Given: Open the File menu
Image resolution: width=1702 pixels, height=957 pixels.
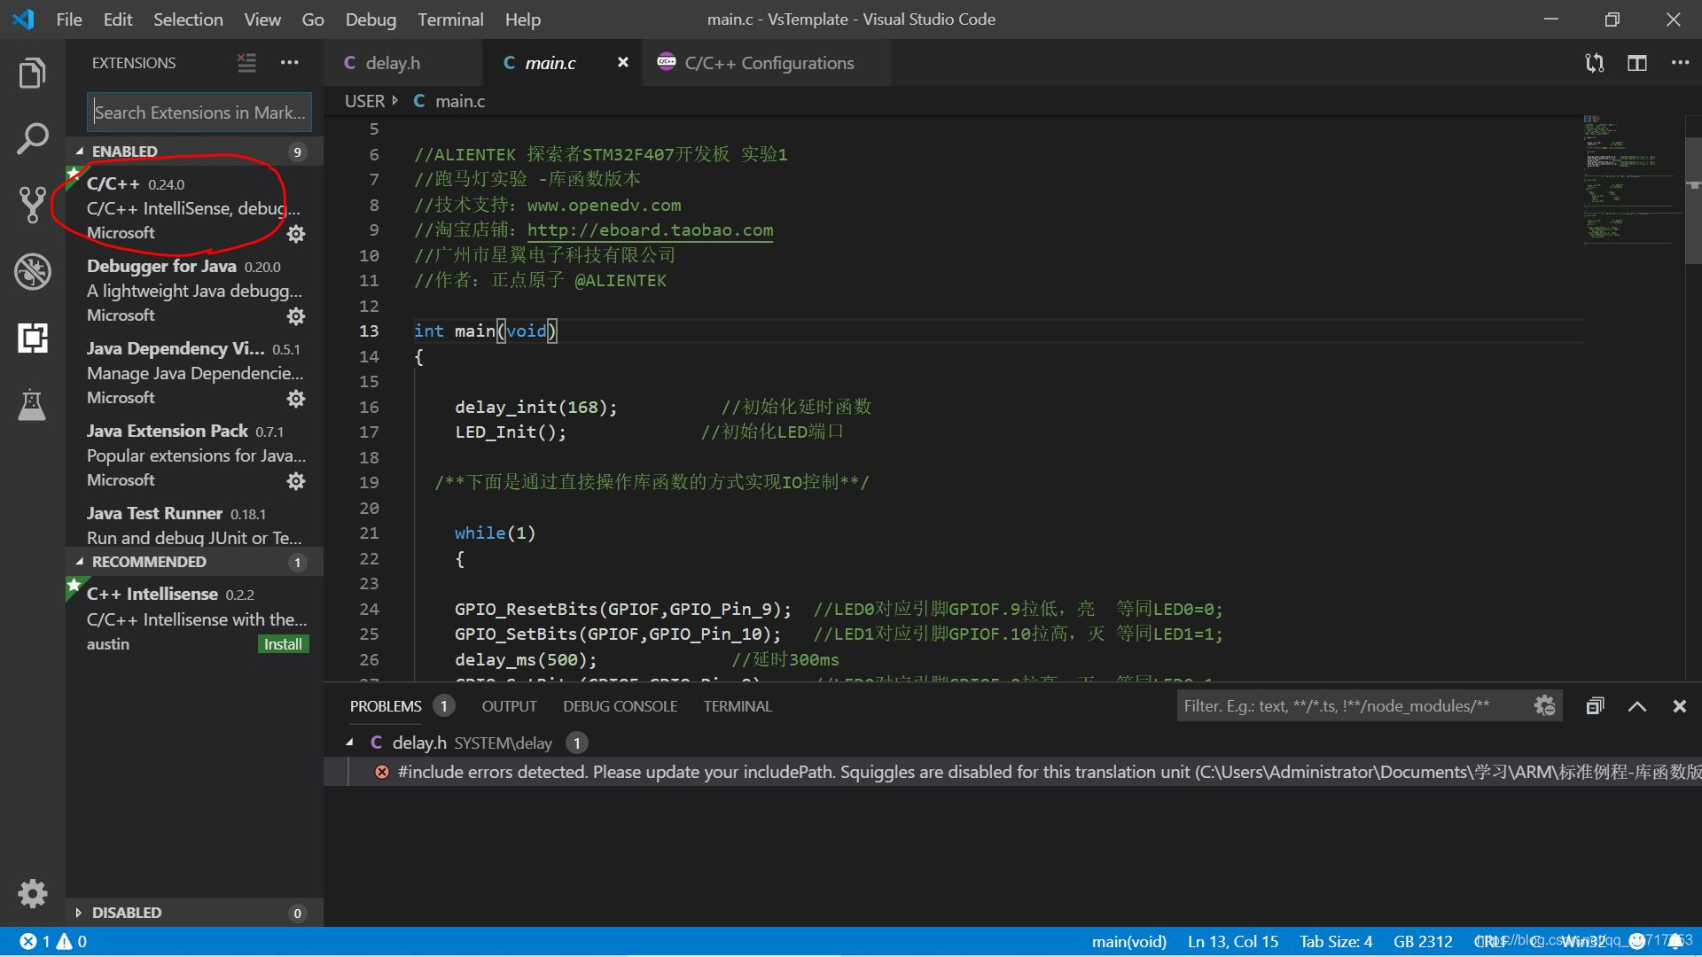Looking at the screenshot, I should click(69, 19).
